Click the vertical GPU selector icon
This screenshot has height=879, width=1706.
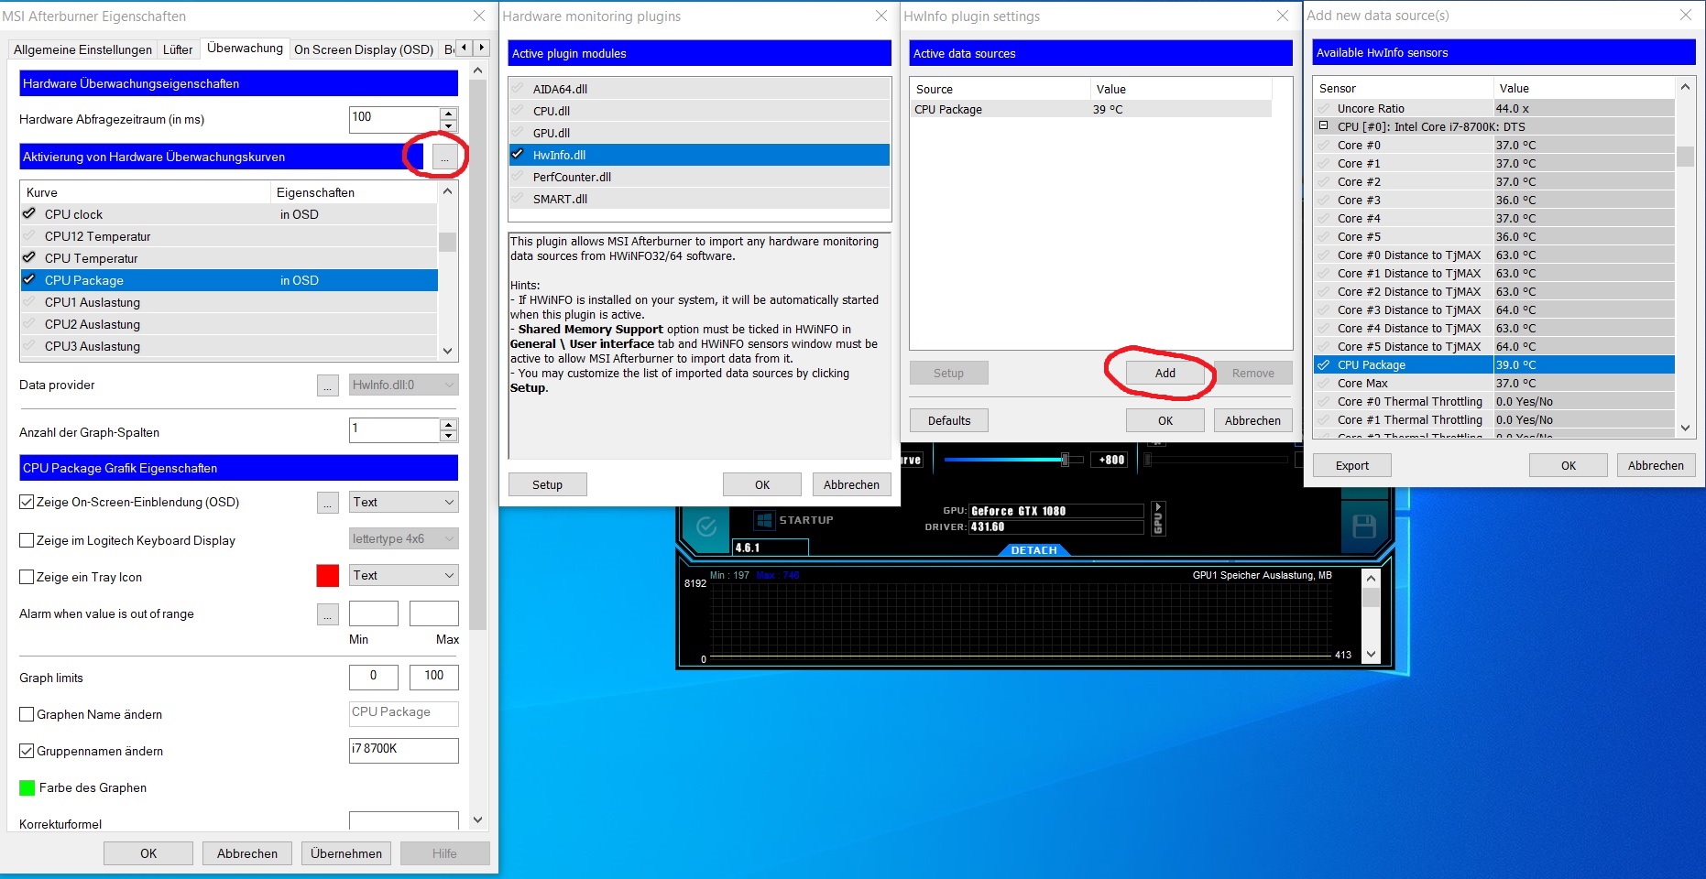point(1157,518)
